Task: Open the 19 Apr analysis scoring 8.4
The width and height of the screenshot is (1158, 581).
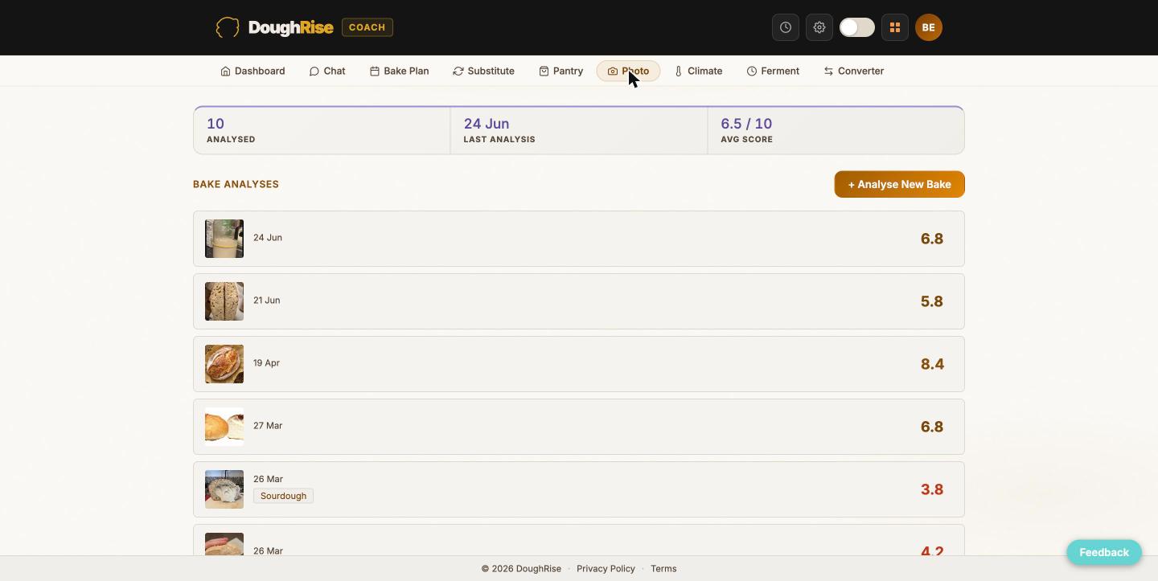Action: [x=579, y=364]
